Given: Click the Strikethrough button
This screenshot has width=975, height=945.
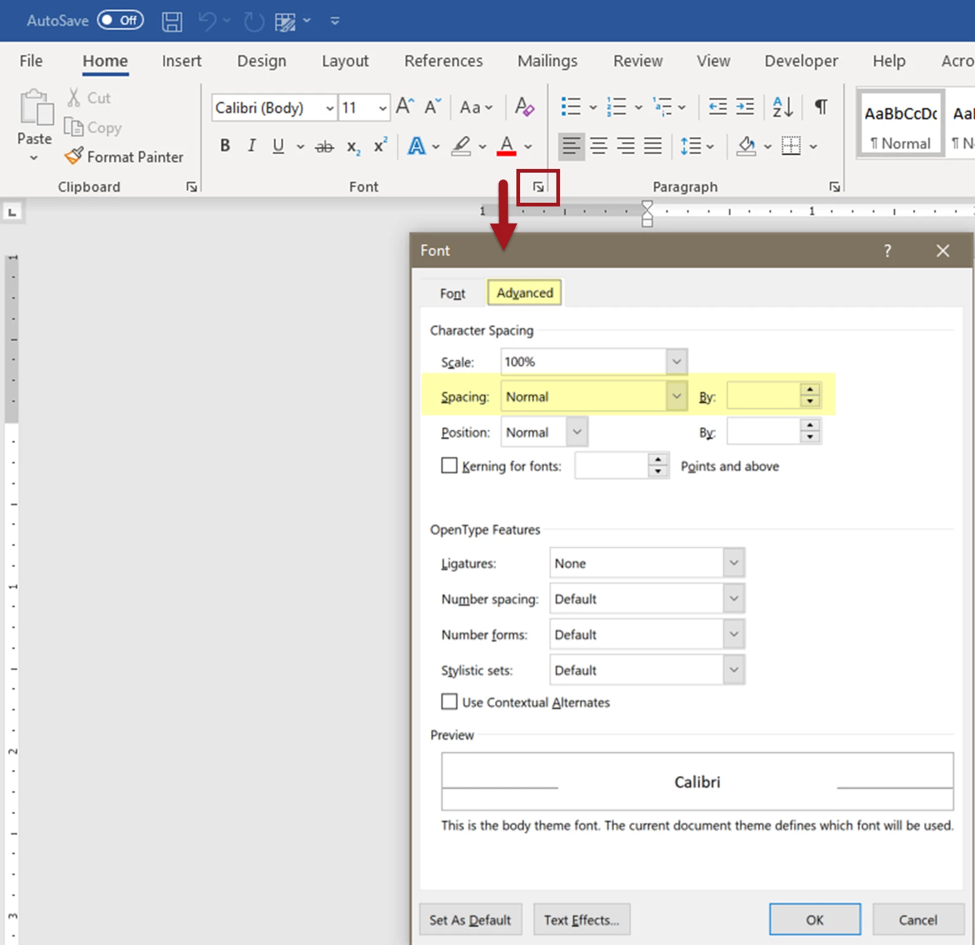Looking at the screenshot, I should (x=324, y=147).
